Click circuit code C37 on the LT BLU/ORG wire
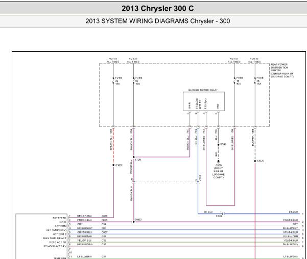 (104, 256)
